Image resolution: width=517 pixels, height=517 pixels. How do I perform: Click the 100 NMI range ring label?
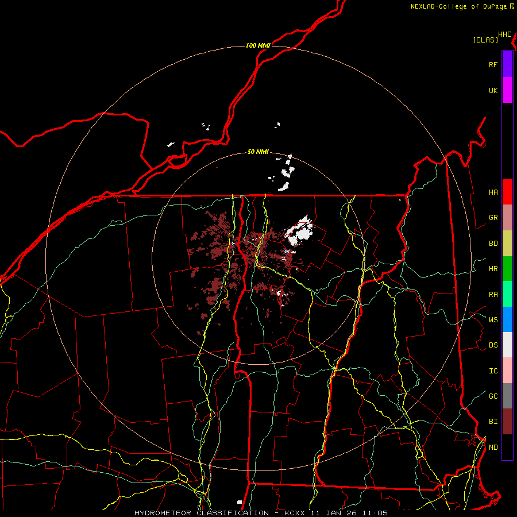[x=258, y=45]
